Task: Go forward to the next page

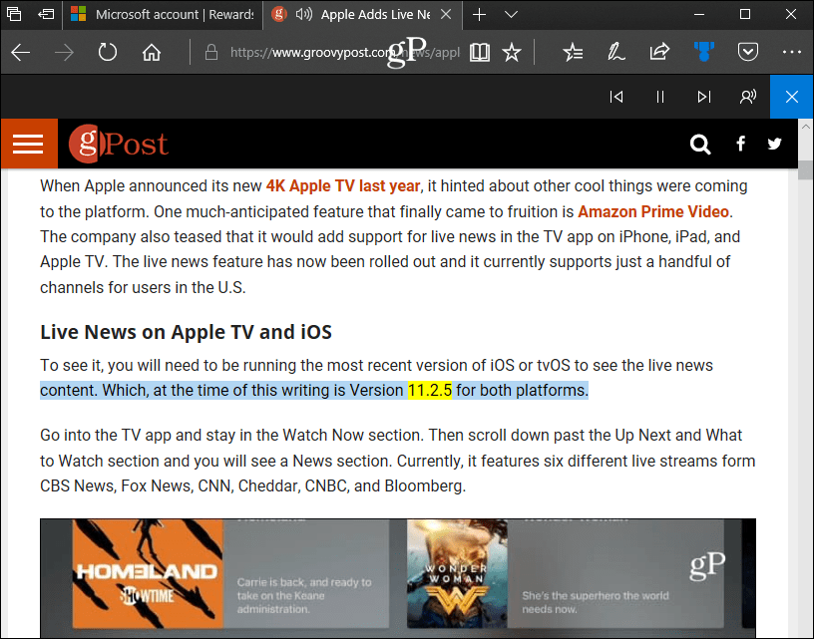Action: point(64,52)
